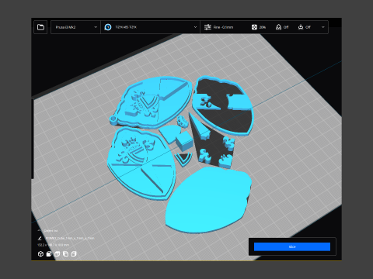Click the support Off icon
The width and height of the screenshot is (373, 279).
(x=278, y=27)
